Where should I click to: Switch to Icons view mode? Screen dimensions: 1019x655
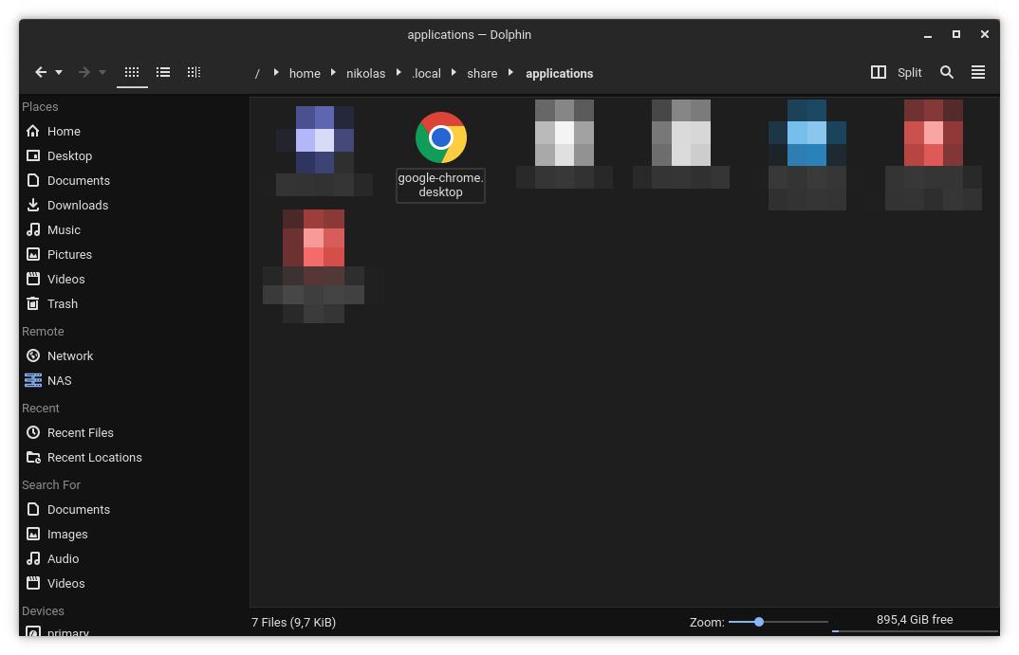pyautogui.click(x=132, y=72)
